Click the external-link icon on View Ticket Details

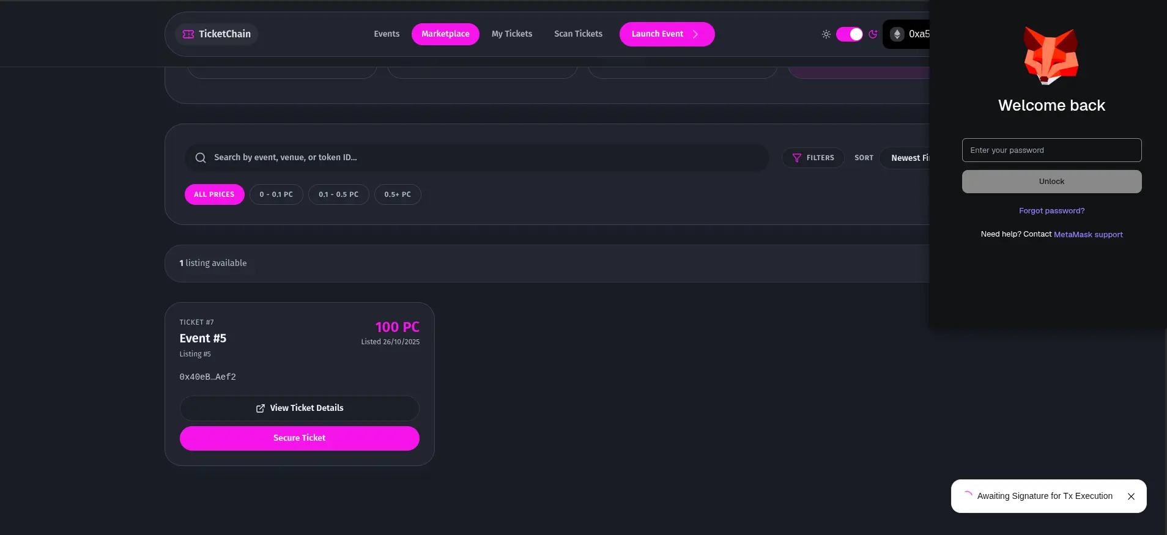[261, 408]
